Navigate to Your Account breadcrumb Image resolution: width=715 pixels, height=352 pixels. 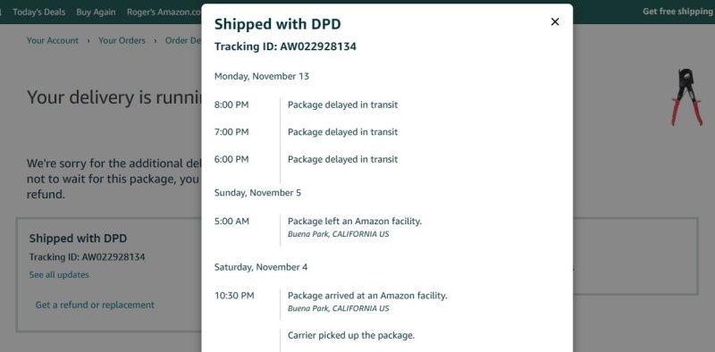pos(53,40)
